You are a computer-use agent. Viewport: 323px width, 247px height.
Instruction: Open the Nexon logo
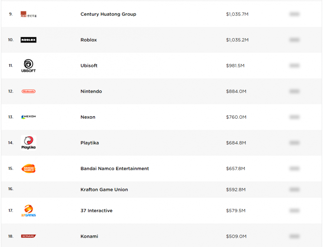pos(28,117)
